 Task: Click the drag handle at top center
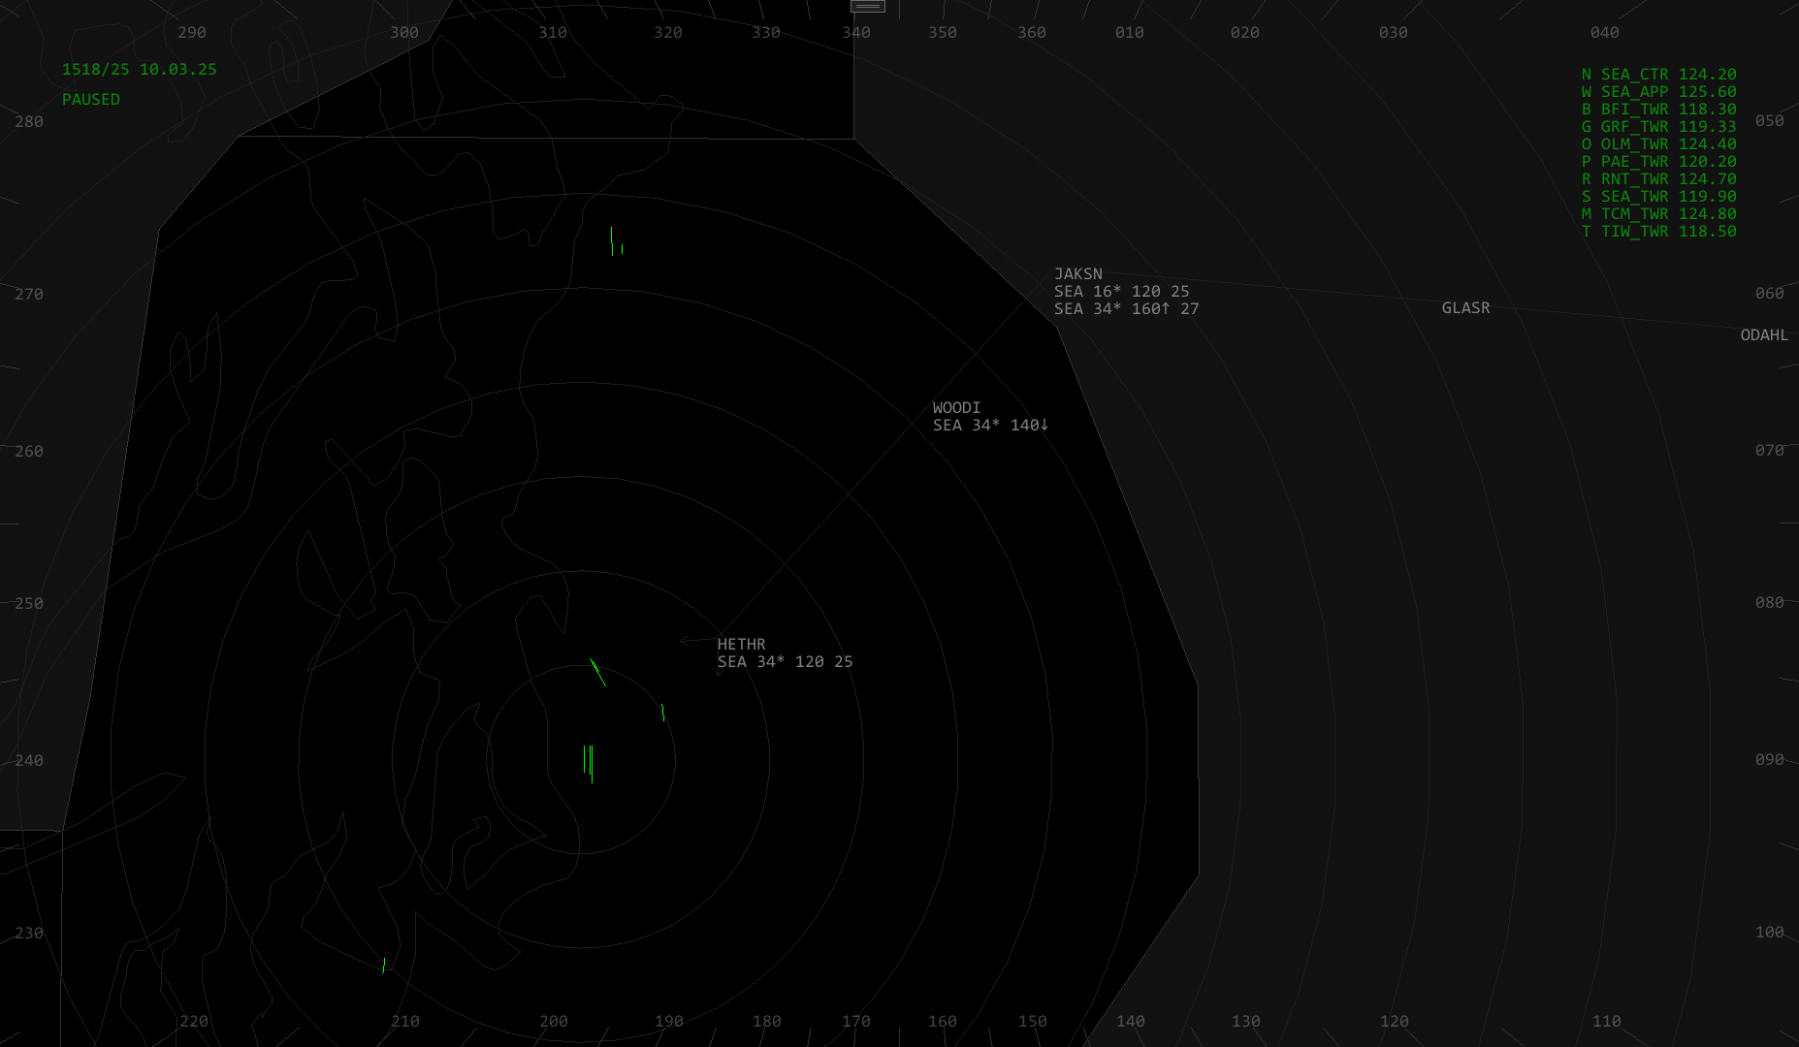tap(868, 6)
